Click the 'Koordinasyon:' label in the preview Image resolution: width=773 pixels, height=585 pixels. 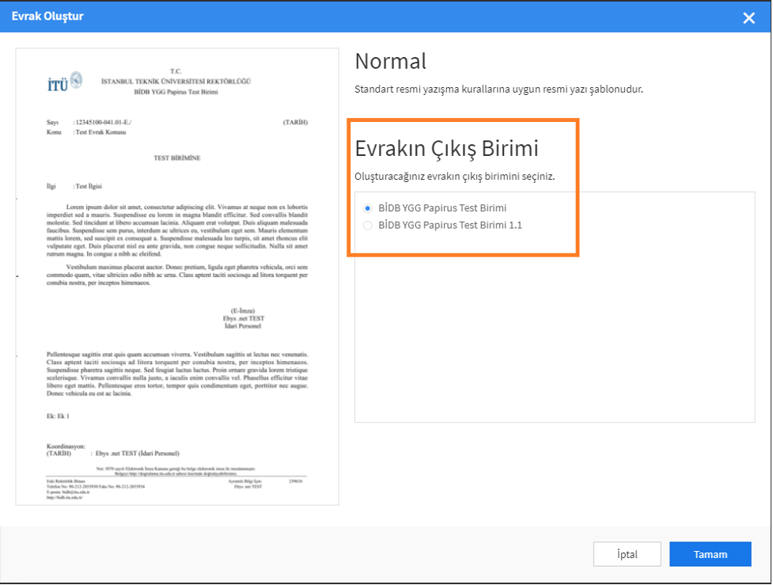pos(66,446)
